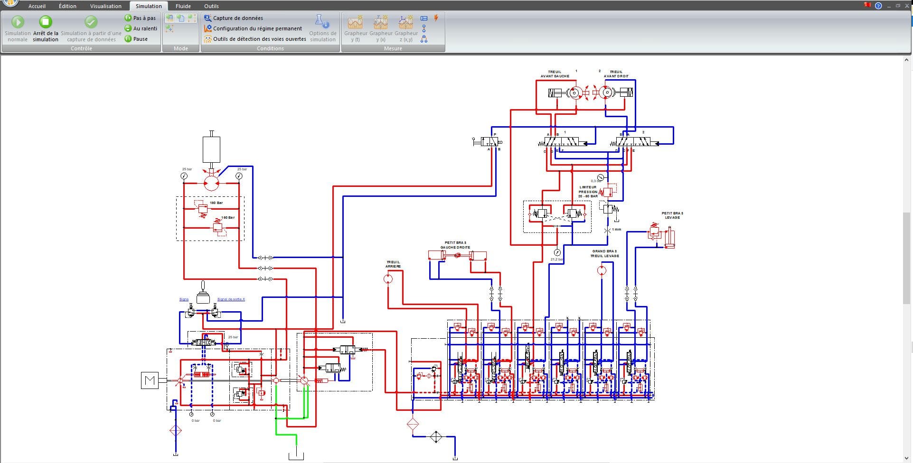Click the 21,2 bar pressure gauge
This screenshot has width=913, height=463.
[x=557, y=252]
